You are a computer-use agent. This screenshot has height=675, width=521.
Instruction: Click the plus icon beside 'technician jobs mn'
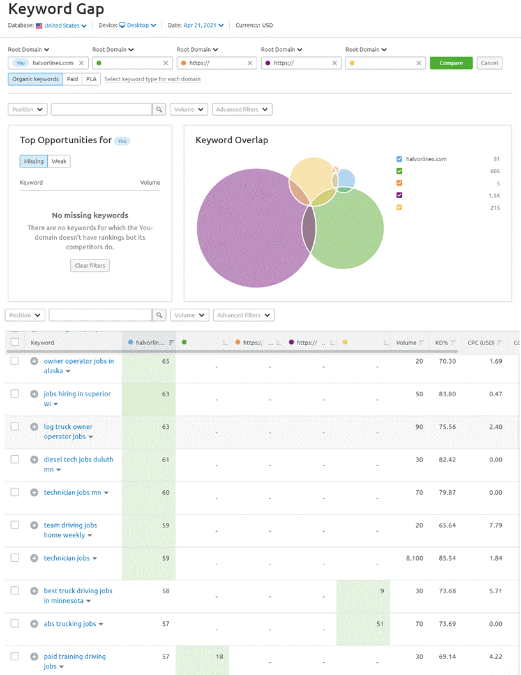tap(34, 492)
